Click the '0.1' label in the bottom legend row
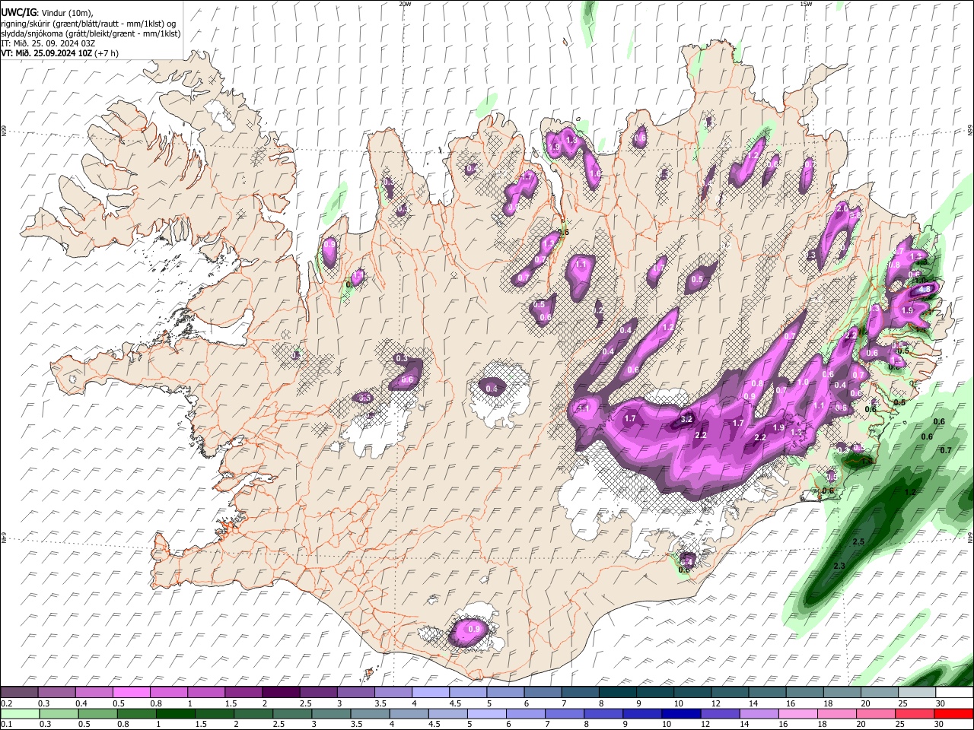This screenshot has width=974, height=730. [x=6, y=724]
